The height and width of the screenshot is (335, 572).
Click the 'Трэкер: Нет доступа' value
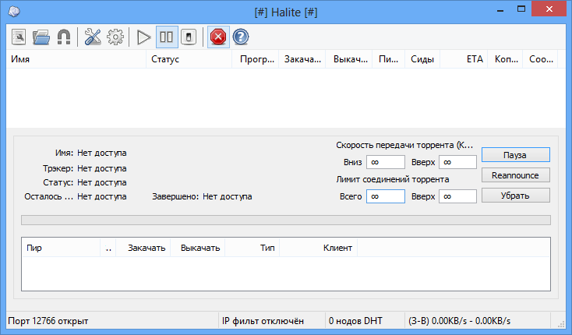[102, 168]
